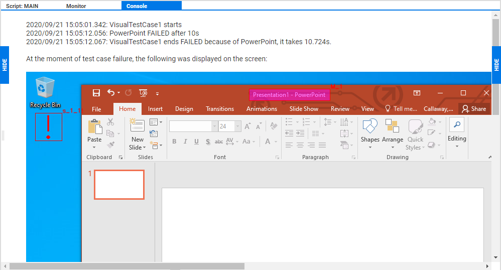Screen dimensions: 501x270
Task: Collapse the ribbon with the arrow
Action: coord(490,157)
